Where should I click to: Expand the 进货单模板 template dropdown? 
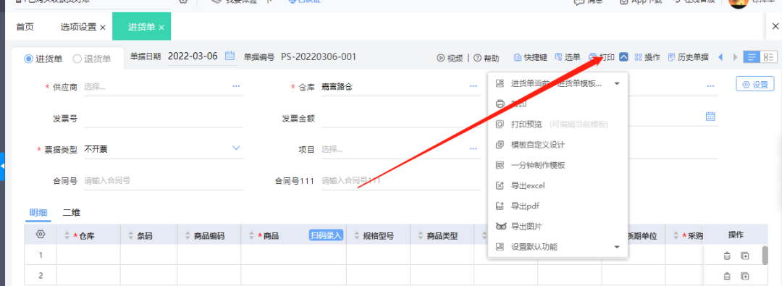pyautogui.click(x=617, y=83)
